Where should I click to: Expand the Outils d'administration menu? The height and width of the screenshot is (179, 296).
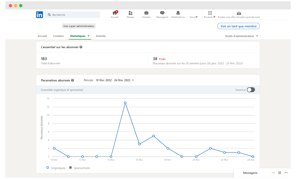pos(242,36)
